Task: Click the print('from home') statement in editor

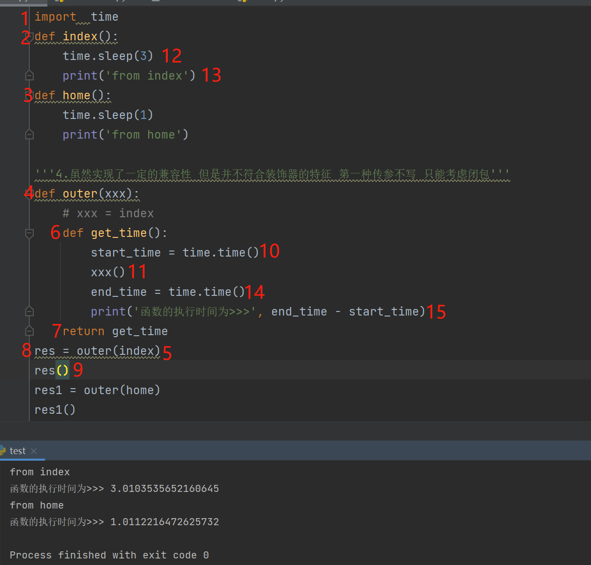Action: (x=125, y=135)
